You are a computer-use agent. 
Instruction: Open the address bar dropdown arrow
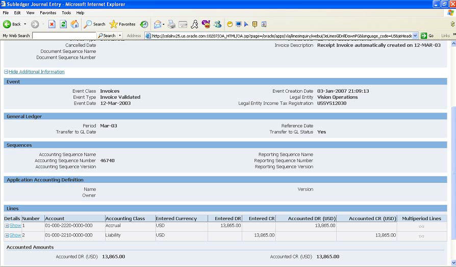[415, 36]
